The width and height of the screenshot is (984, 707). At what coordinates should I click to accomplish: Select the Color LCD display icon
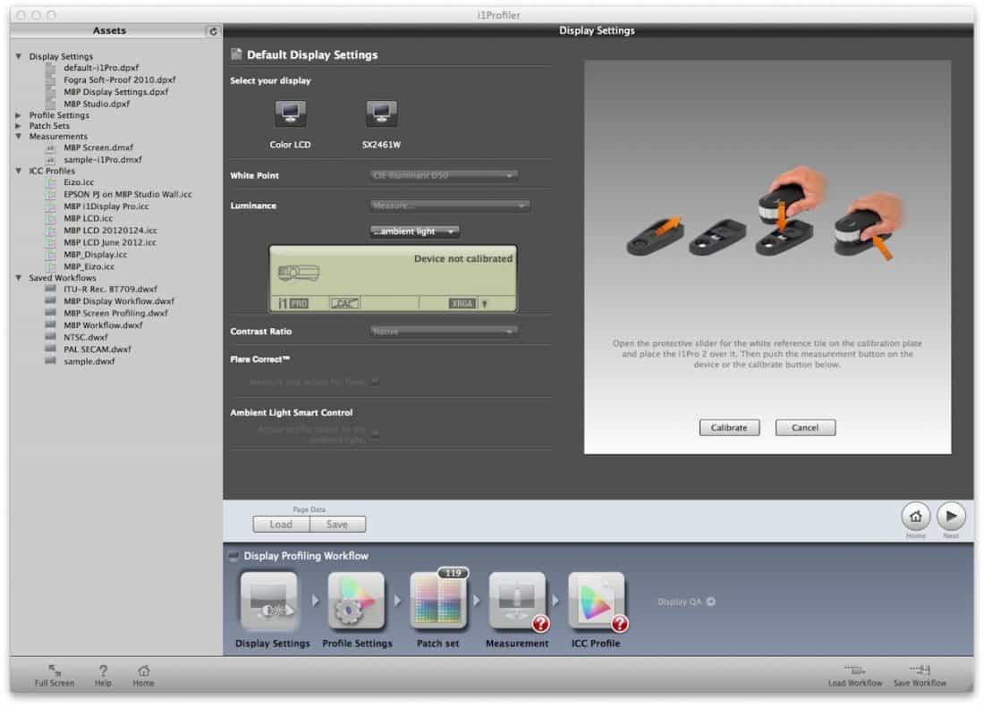tap(291, 114)
